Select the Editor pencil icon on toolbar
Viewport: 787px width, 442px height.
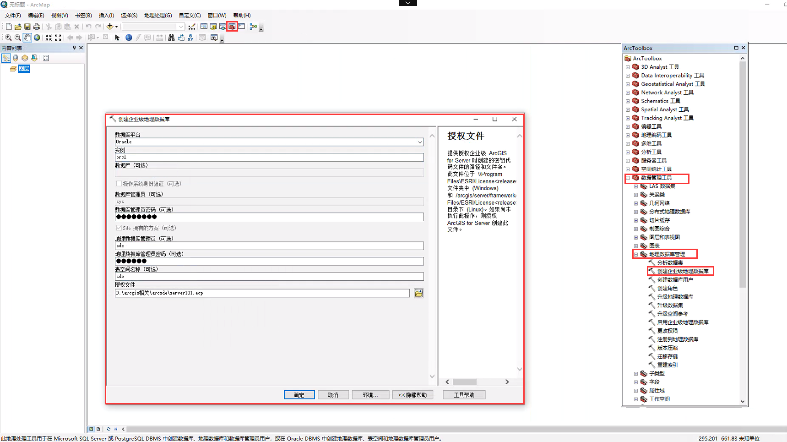point(192,27)
